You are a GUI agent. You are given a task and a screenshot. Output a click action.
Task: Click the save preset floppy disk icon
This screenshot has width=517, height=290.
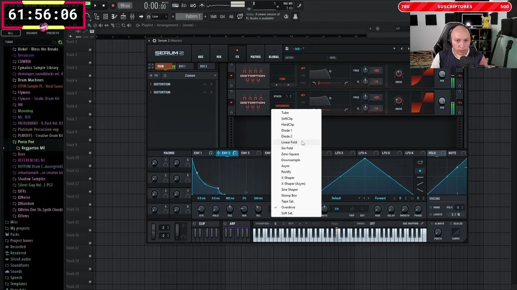(287, 49)
